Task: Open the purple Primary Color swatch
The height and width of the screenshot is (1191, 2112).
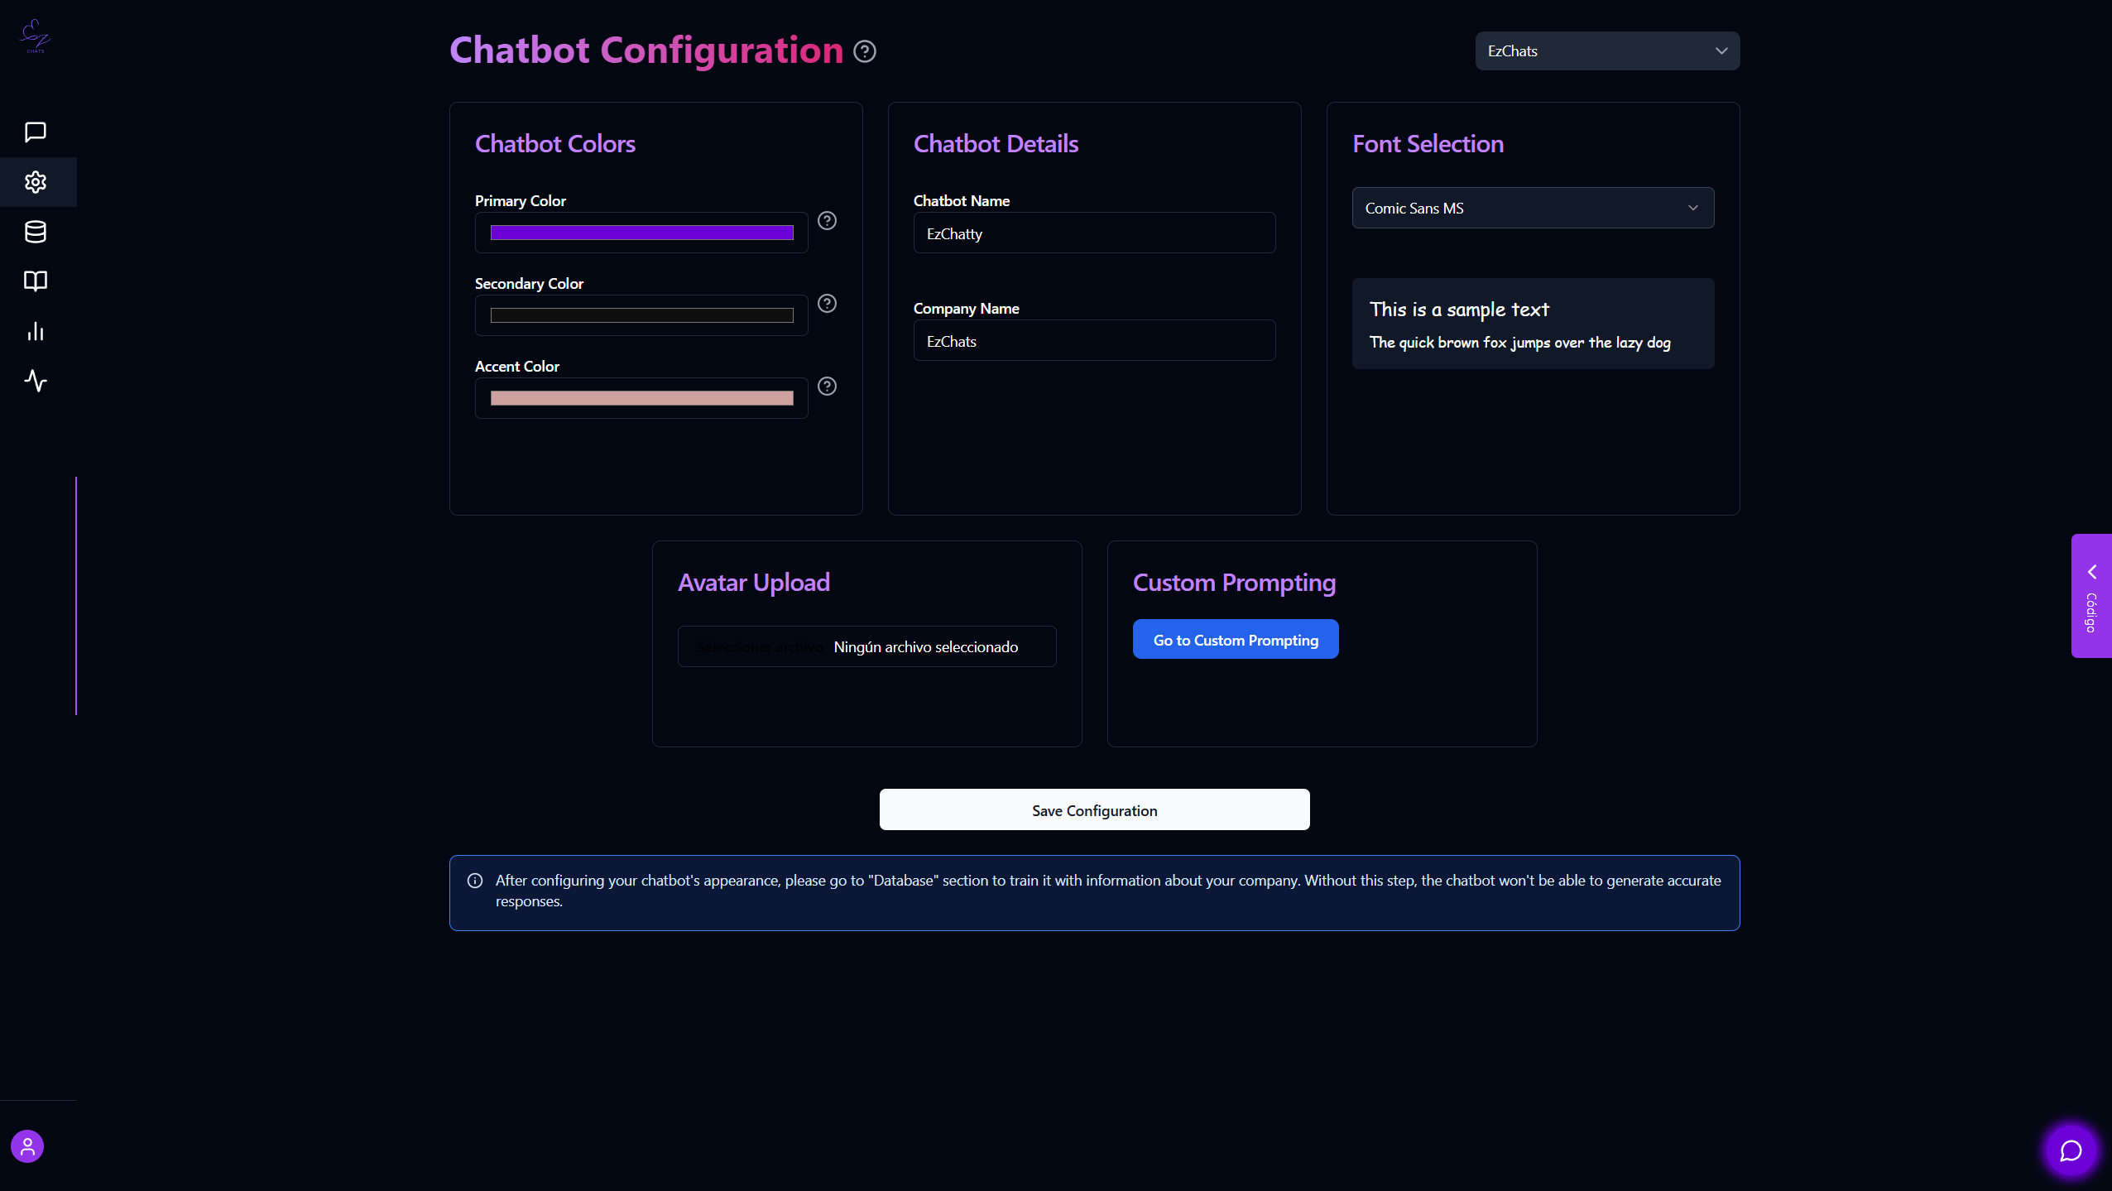Action: tap(641, 233)
